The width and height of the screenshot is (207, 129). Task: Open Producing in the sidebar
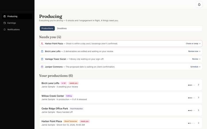click(x=17, y=16)
